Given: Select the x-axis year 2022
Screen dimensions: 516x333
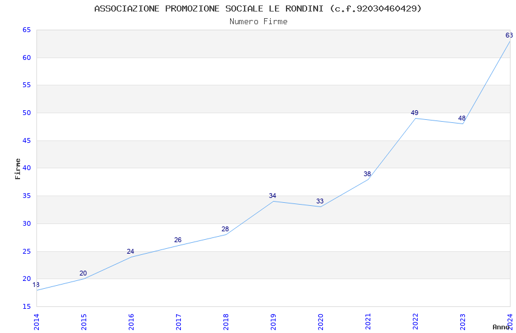Looking at the screenshot, I should tap(415, 322).
